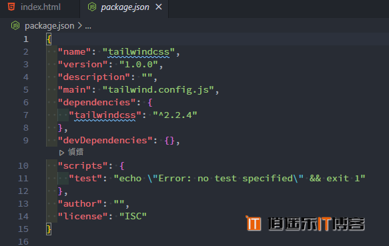This screenshot has height=246, width=389.
Task: Click the "description" key
Action: coord(94,77)
